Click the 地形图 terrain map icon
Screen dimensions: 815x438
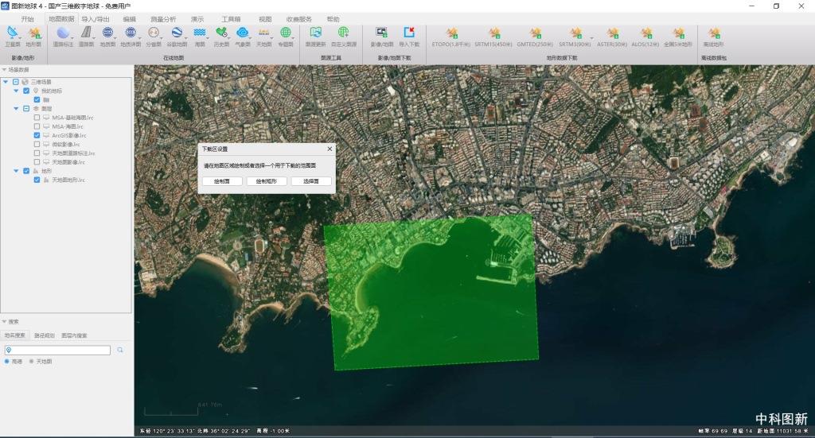pyautogui.click(x=34, y=33)
